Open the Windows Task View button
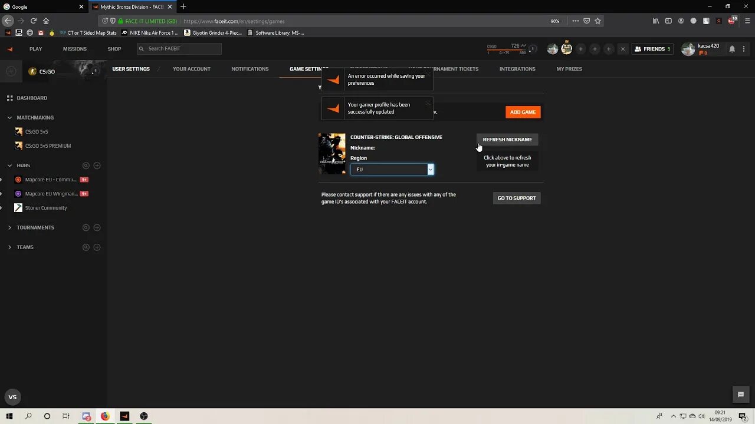 coord(66,416)
